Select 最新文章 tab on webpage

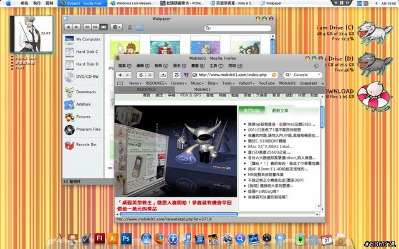(280, 111)
